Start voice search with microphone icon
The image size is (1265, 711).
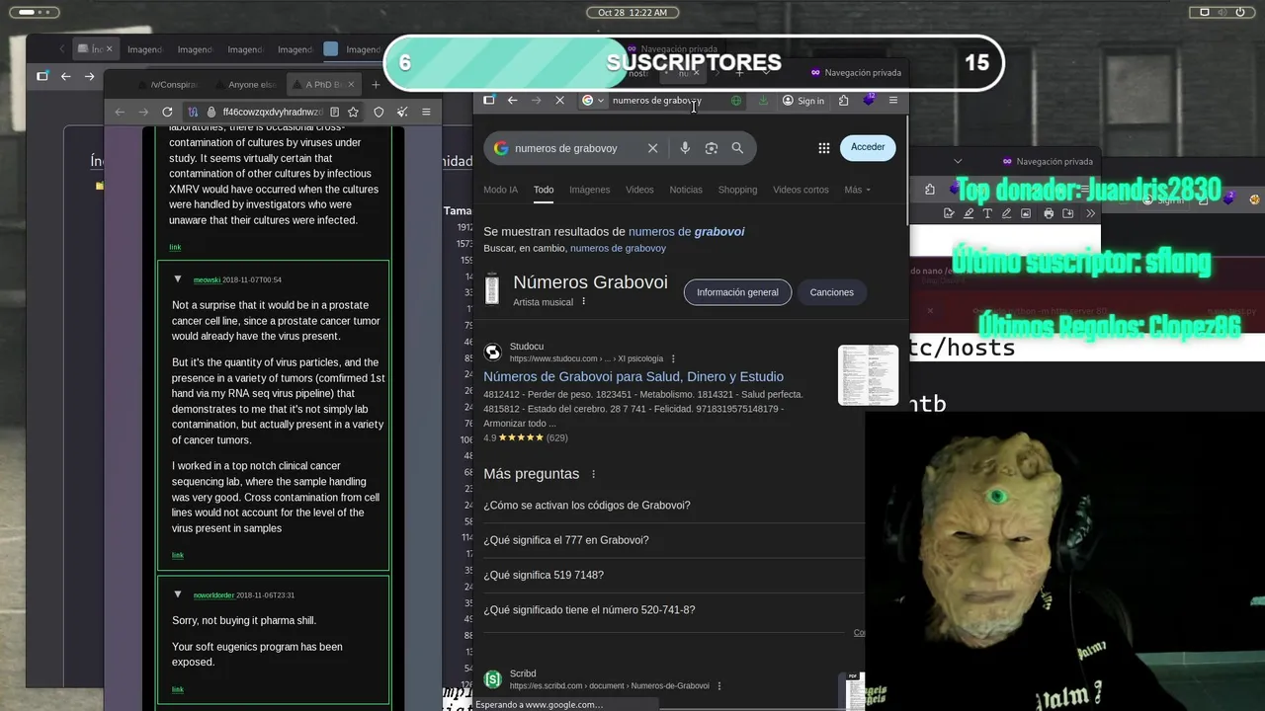point(685,148)
